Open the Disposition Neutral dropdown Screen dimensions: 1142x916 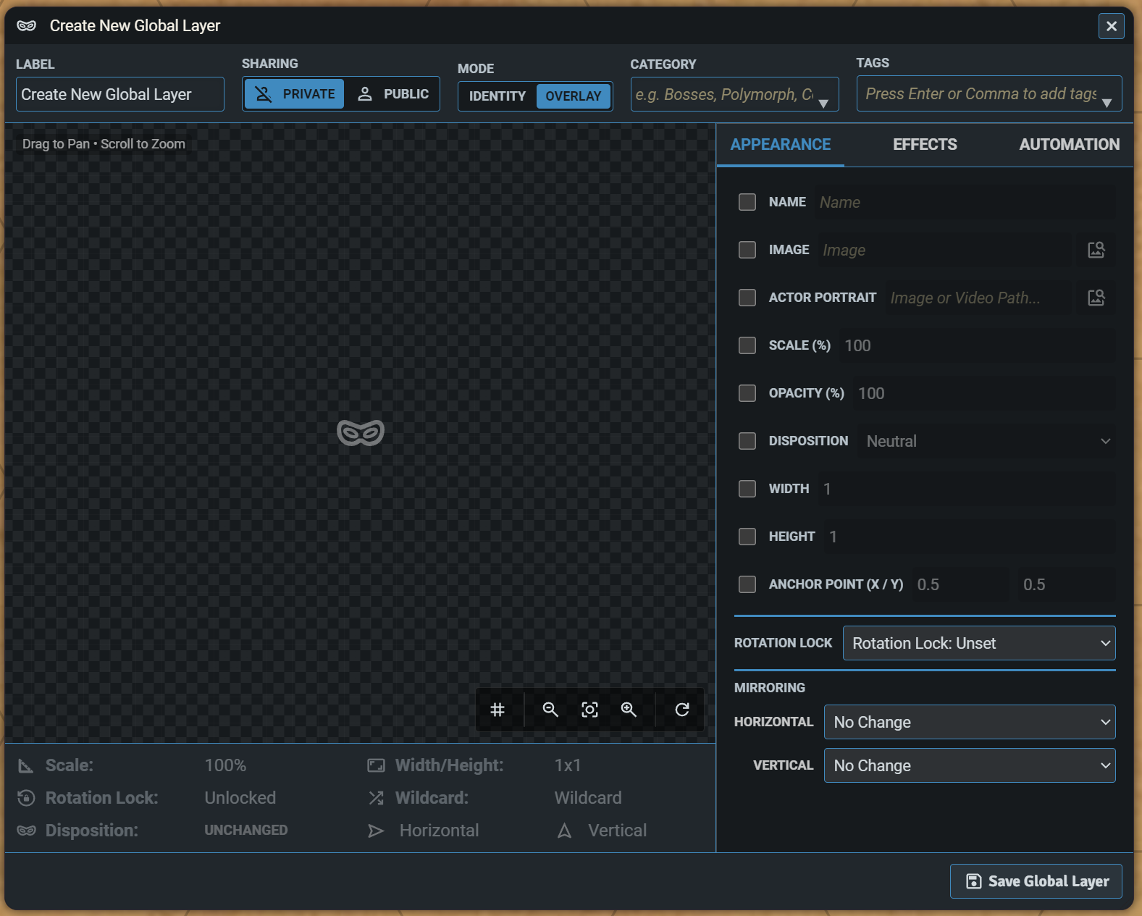coord(986,441)
